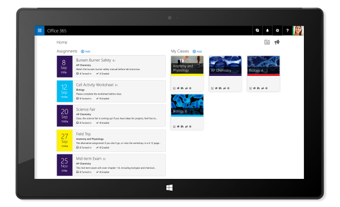Open the megaphone icon on Biology B card
340x207 pixels.
click(x=178, y=126)
